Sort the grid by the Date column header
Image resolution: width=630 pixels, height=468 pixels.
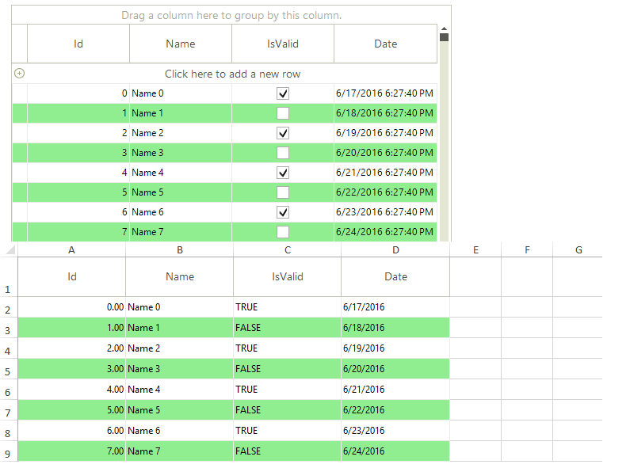(385, 44)
